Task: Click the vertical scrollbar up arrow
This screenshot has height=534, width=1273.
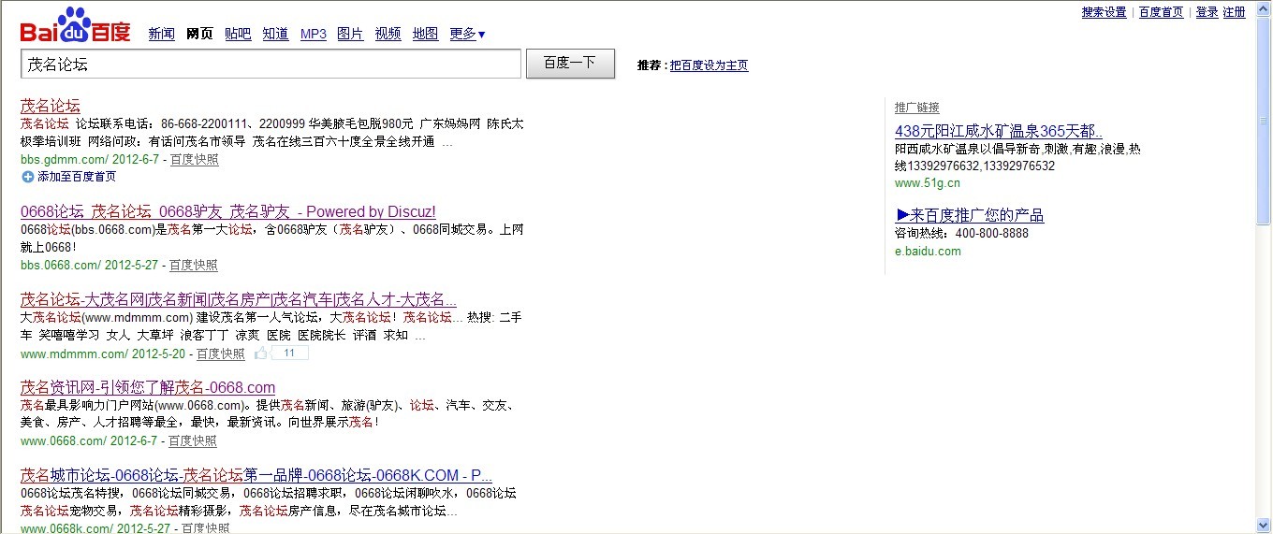Action: tap(1265, 8)
